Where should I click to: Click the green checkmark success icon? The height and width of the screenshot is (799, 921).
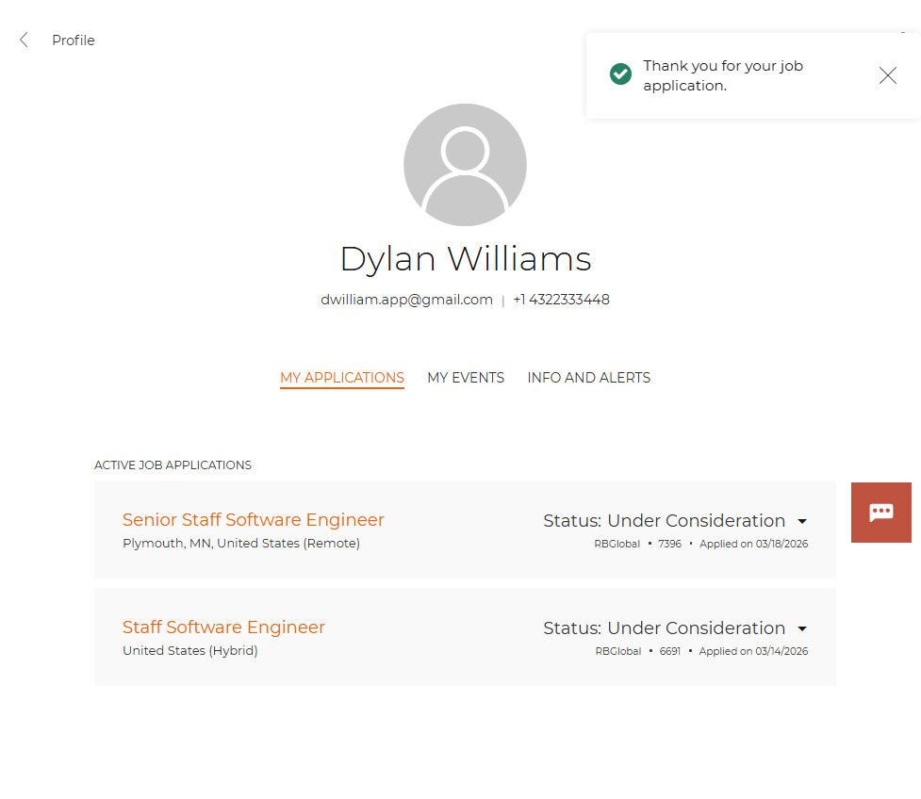point(620,74)
